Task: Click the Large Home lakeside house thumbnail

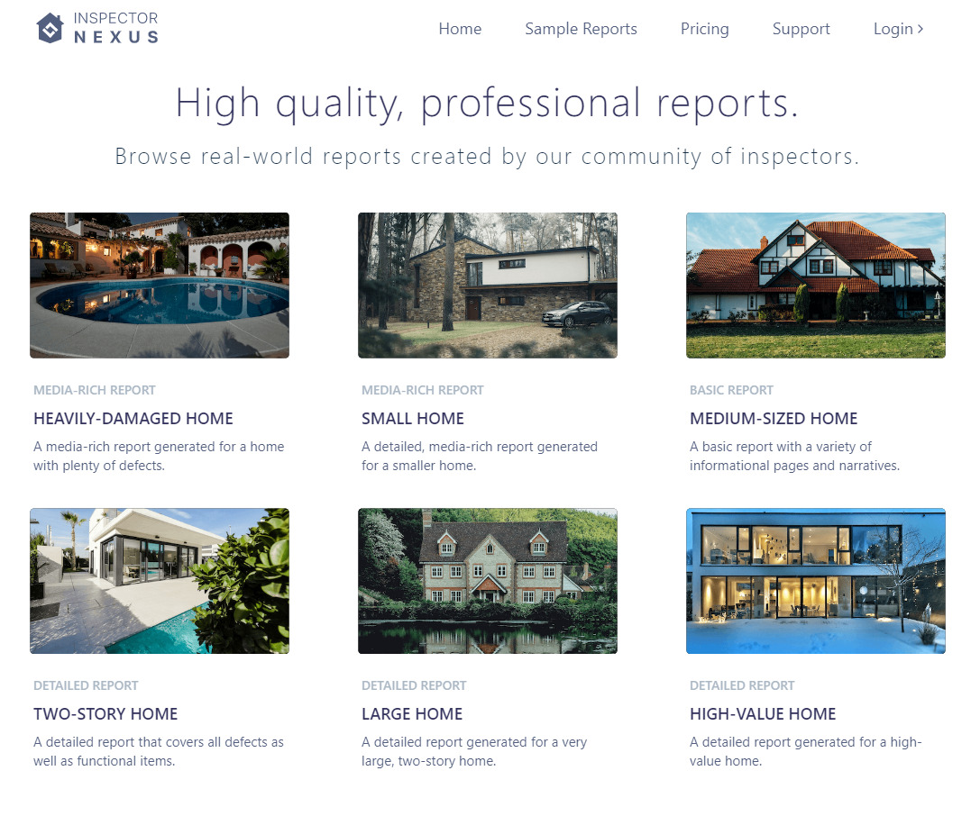Action: (488, 580)
